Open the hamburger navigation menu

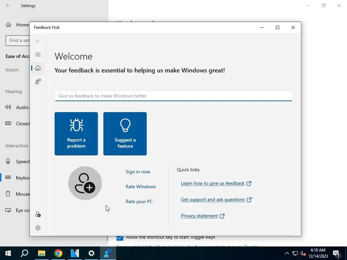pos(38,55)
